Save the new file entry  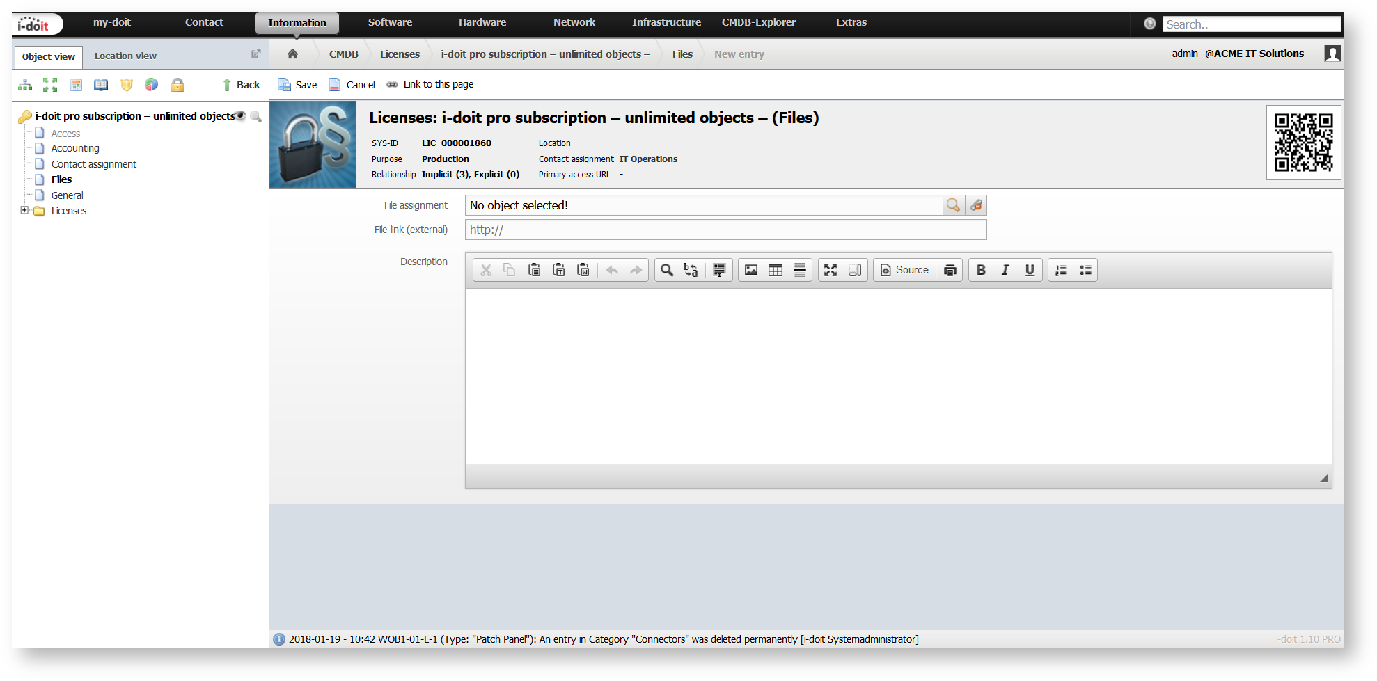point(297,85)
